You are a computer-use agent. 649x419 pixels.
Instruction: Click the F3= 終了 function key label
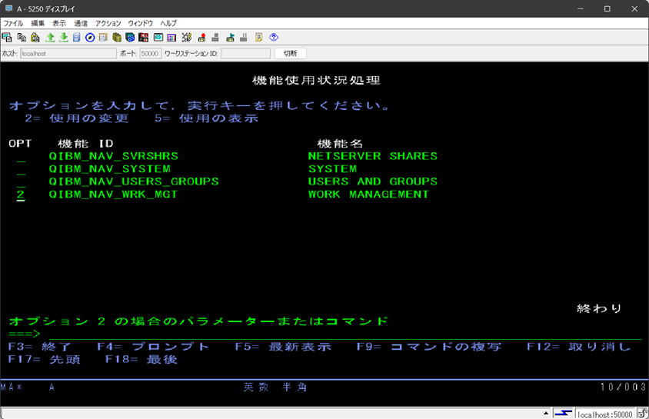click(x=39, y=347)
